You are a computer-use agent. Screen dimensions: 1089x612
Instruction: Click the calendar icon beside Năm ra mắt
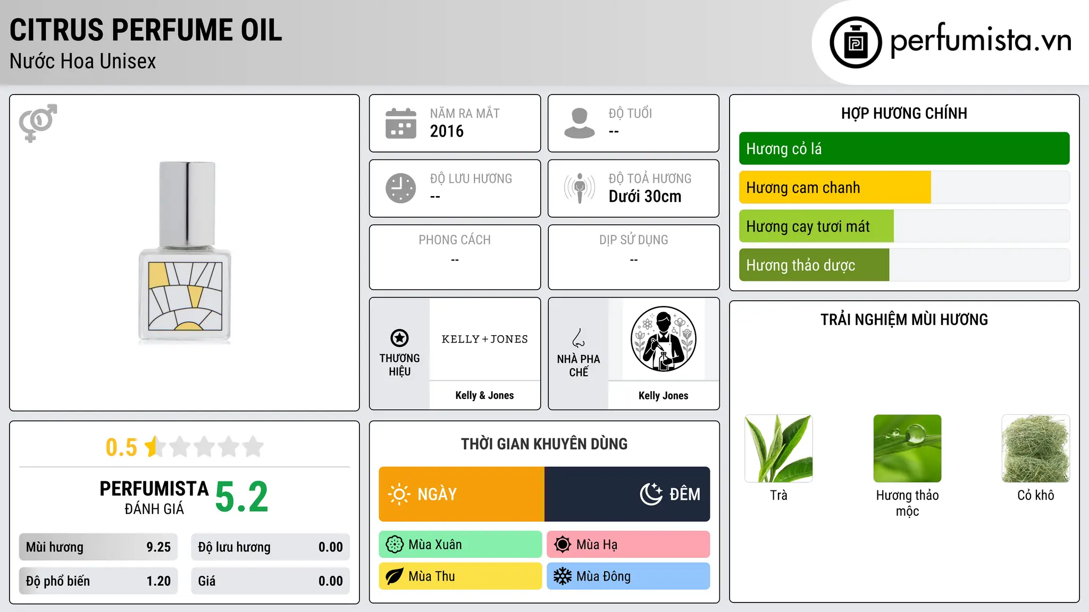(x=401, y=123)
